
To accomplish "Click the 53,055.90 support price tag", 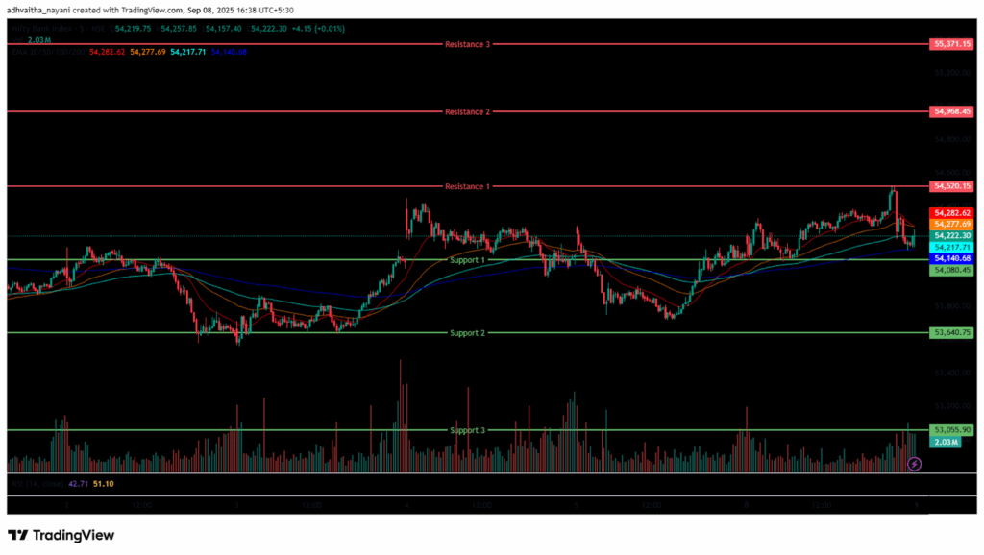I will tap(952, 430).
